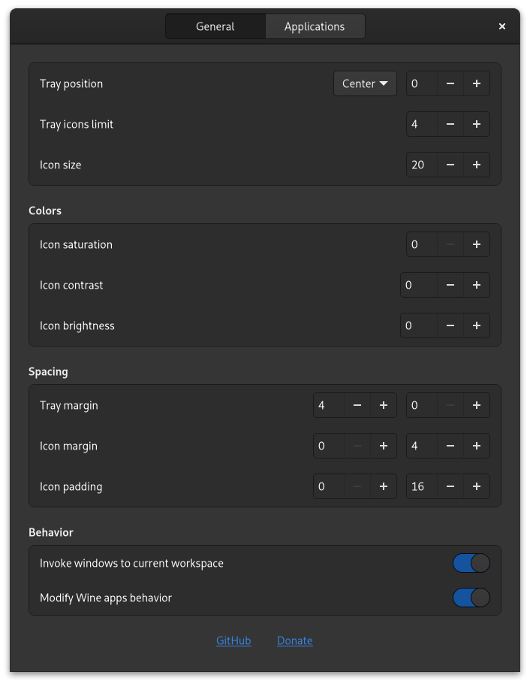Increase the second Tray margin value
The height and width of the screenshot is (684, 530).
(x=477, y=405)
